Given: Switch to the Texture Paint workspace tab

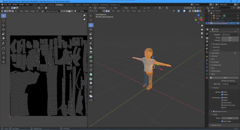Looking at the screenshot, I should 69,5.
